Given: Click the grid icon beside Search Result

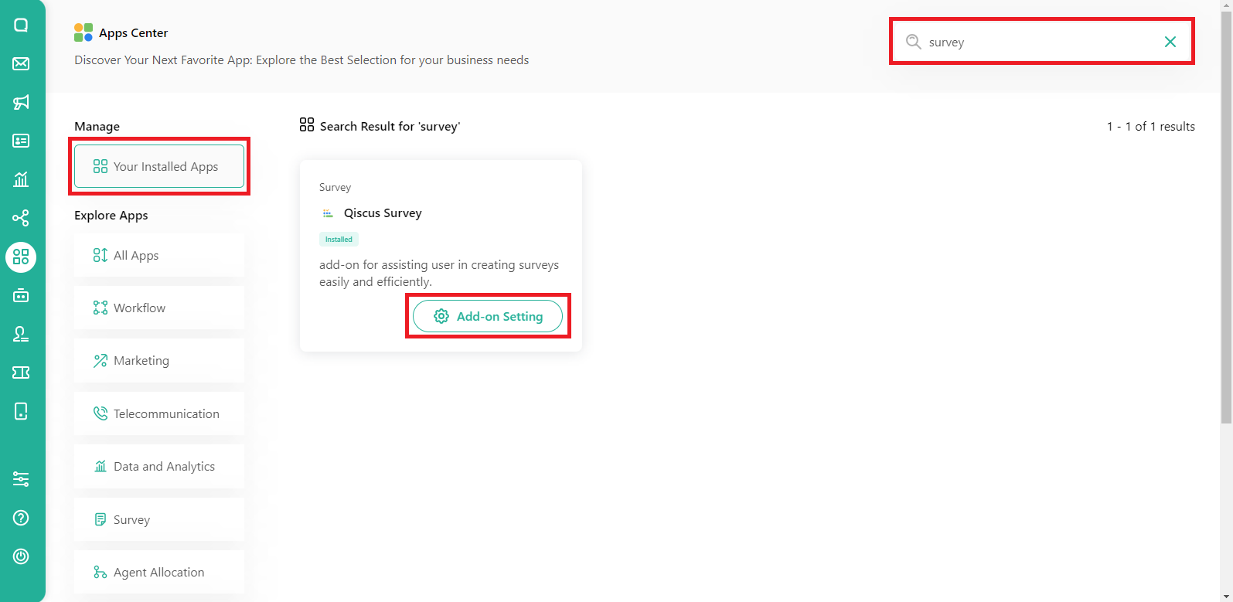Looking at the screenshot, I should (307, 125).
